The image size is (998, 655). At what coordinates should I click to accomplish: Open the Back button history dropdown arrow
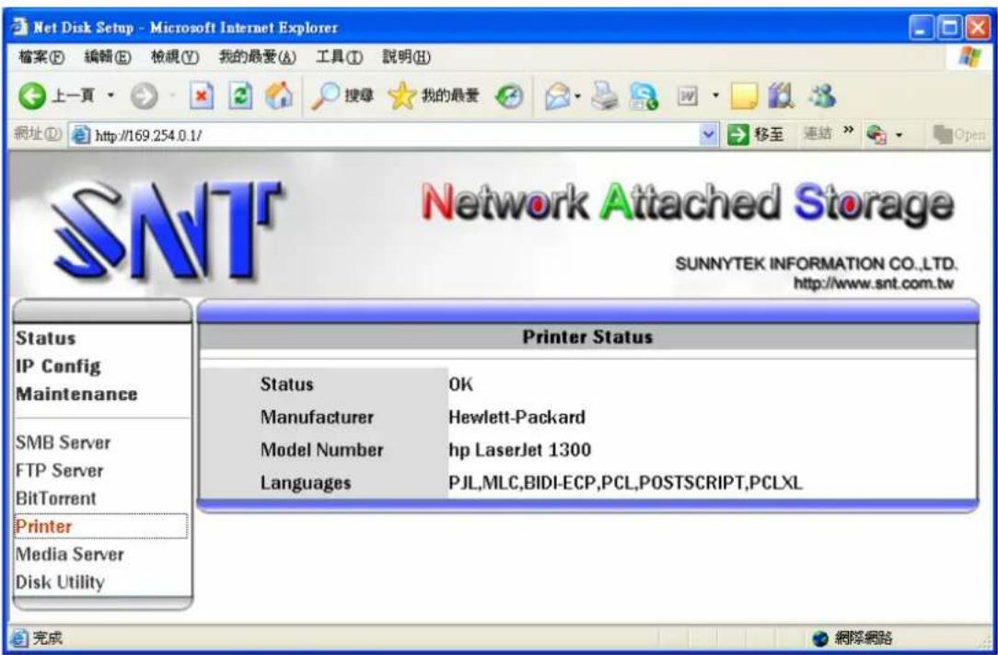(110, 97)
